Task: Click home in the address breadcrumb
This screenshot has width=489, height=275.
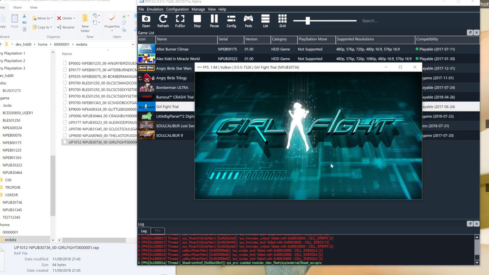Action: [x=42, y=44]
